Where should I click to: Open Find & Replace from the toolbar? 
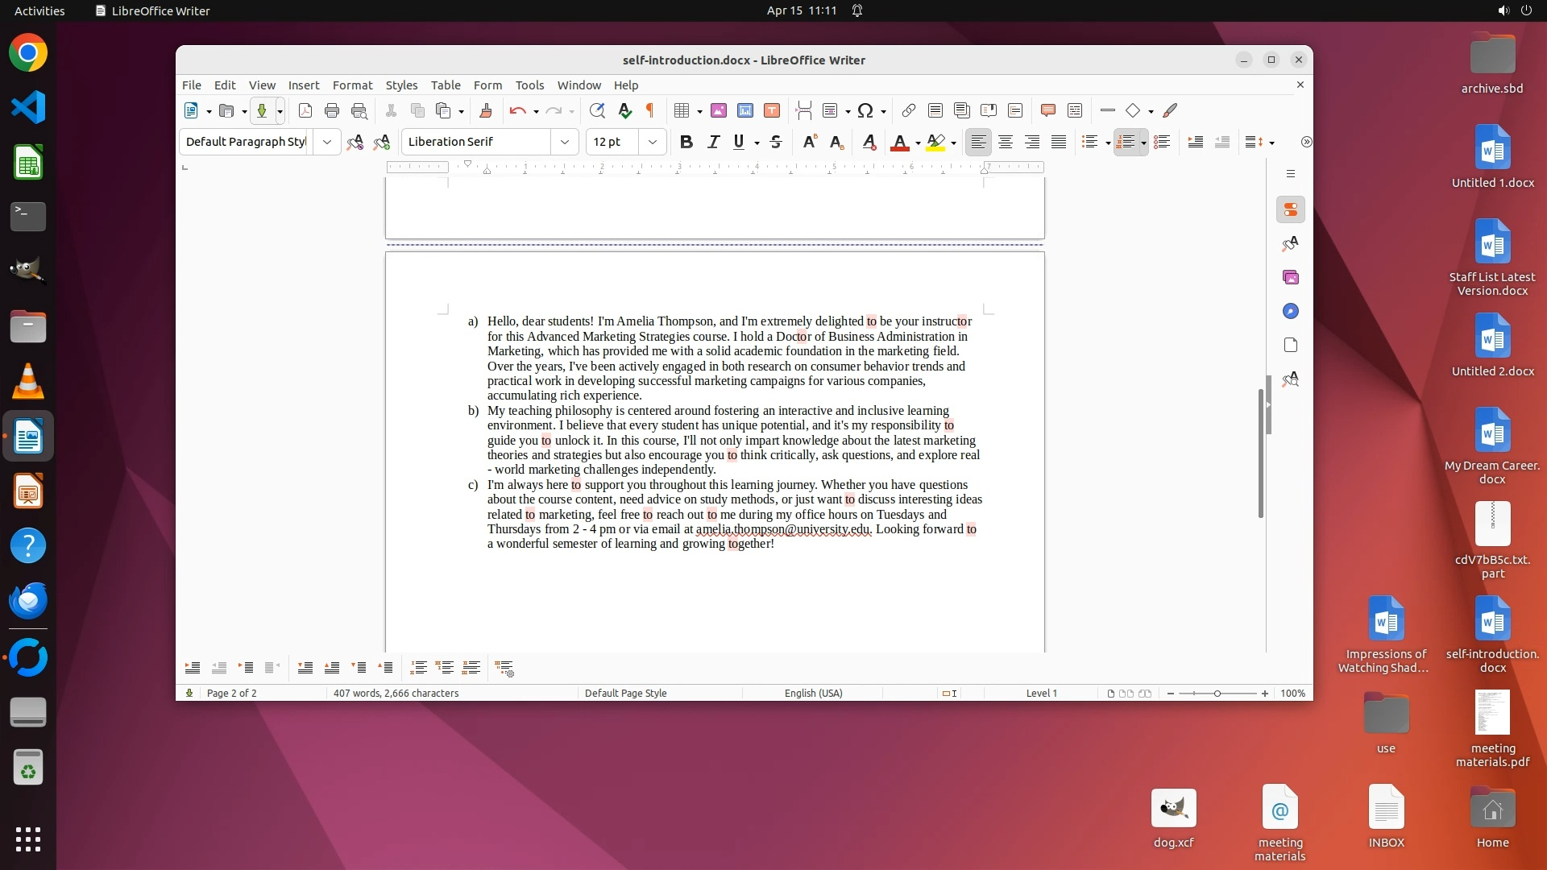point(597,111)
